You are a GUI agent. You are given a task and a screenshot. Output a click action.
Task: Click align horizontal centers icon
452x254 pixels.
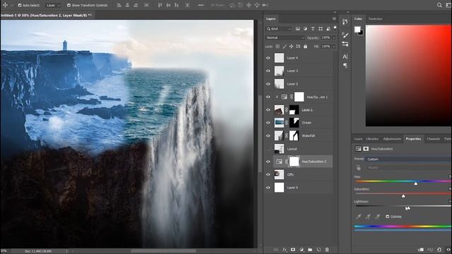point(127,5)
